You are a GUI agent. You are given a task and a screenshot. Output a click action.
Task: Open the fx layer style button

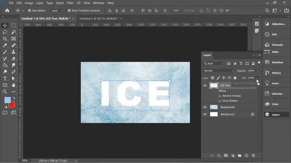point(219,156)
